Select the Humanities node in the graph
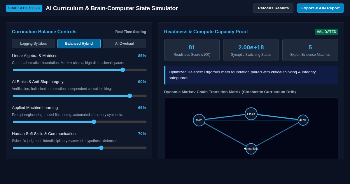Viewport: 350px width, 184px height. tap(251, 149)
